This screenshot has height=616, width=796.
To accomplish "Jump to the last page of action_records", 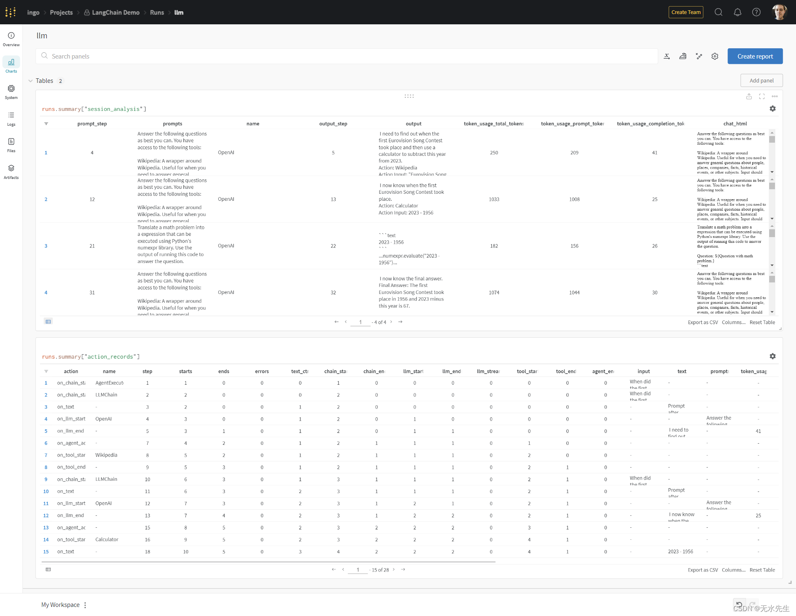I will pos(403,569).
